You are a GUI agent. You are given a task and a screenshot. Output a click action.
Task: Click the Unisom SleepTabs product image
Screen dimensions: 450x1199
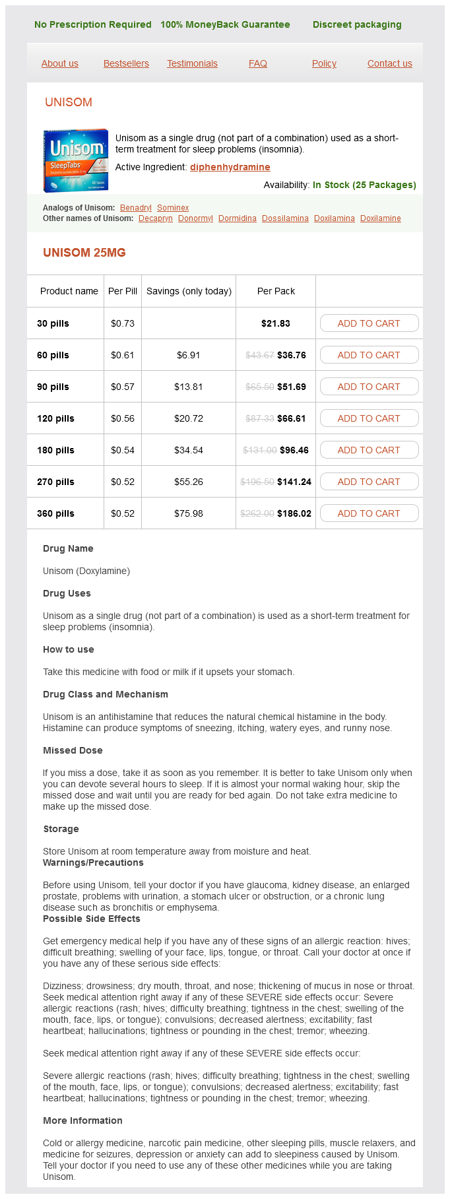tap(75, 160)
